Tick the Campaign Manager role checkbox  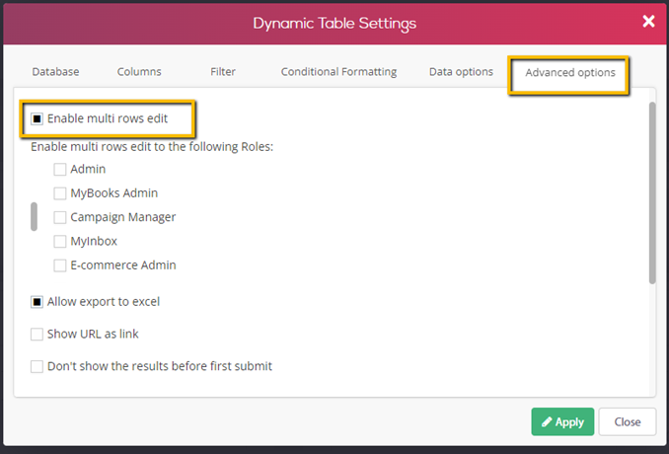[x=61, y=217]
